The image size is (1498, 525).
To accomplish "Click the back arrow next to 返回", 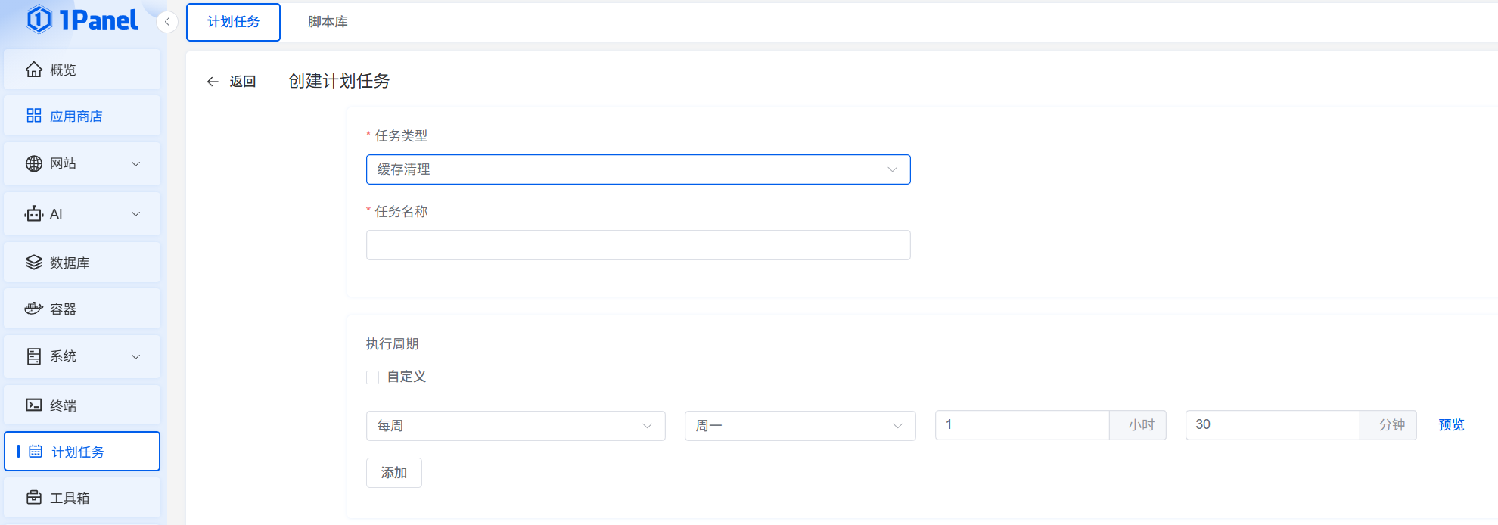I will pyautogui.click(x=213, y=82).
